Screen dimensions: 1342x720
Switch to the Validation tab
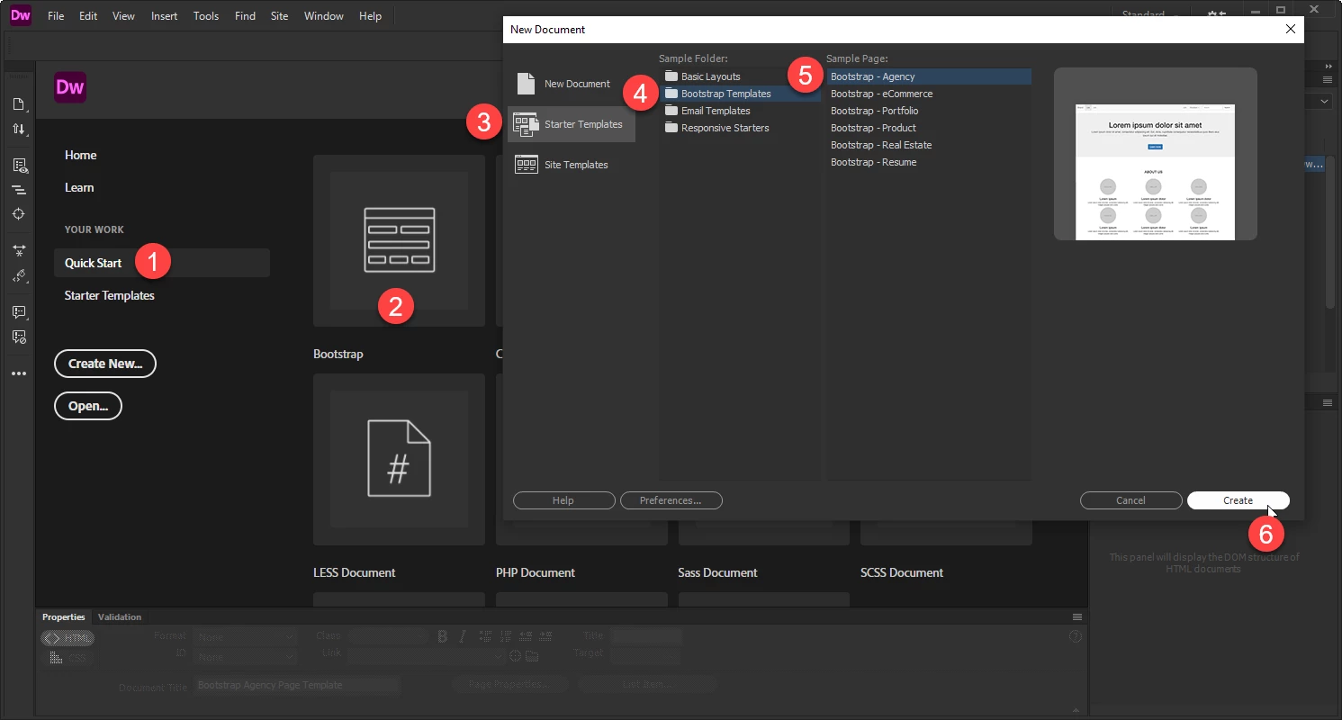point(120,616)
